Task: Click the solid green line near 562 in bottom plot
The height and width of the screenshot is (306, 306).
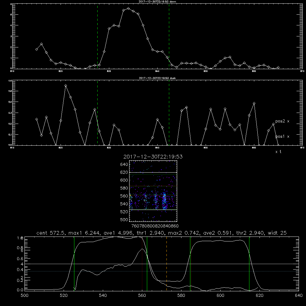Action: (x=147, y=264)
